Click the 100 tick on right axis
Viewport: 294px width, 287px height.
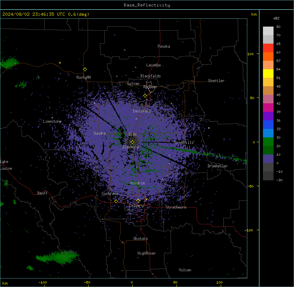pyautogui.click(x=250, y=54)
